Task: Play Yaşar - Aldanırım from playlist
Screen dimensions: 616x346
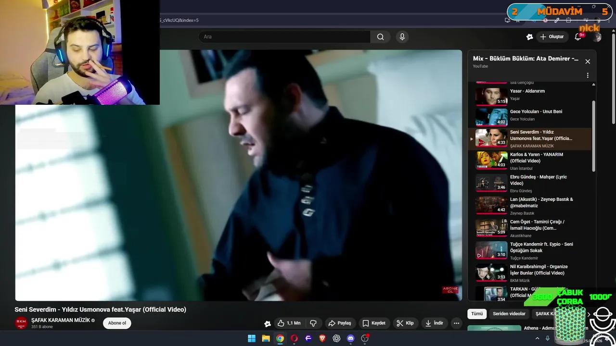Action: (x=529, y=97)
